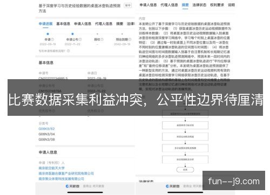Tap help icon after 专利申请有哪些流程
This screenshot has height=195, width=270.
click(x=69, y=51)
